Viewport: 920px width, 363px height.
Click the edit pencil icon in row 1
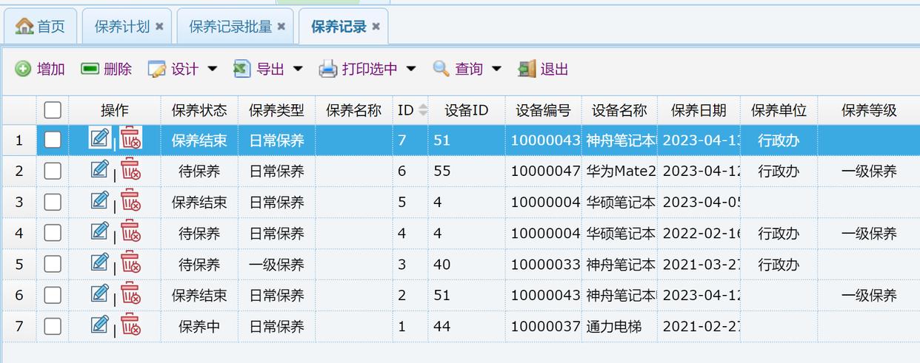pos(99,138)
